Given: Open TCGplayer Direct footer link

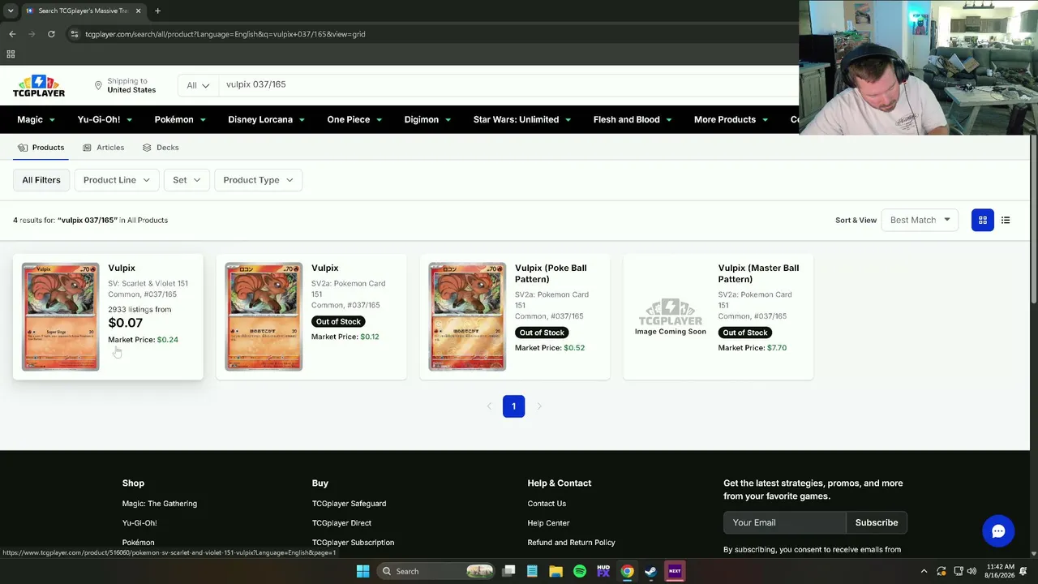Looking at the screenshot, I should (x=341, y=523).
